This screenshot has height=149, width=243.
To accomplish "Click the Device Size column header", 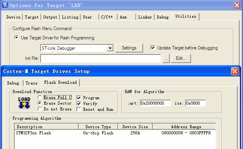I will tap(135, 127).
